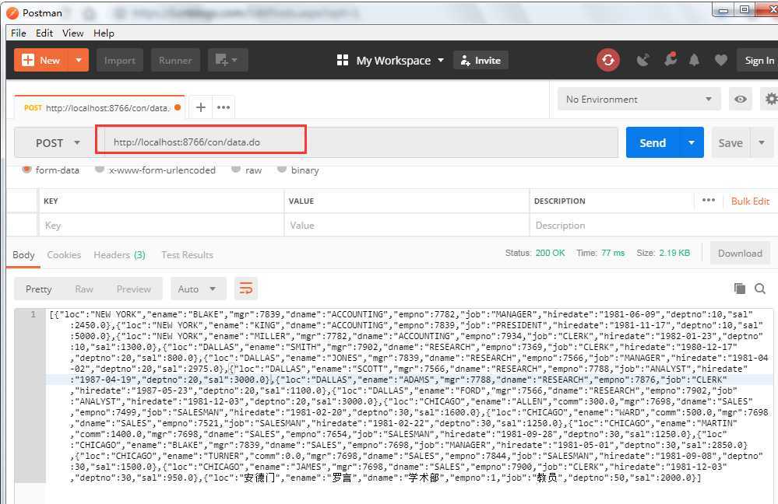Open the View menu
Image resolution: width=778 pixels, height=504 pixels.
[x=72, y=33]
